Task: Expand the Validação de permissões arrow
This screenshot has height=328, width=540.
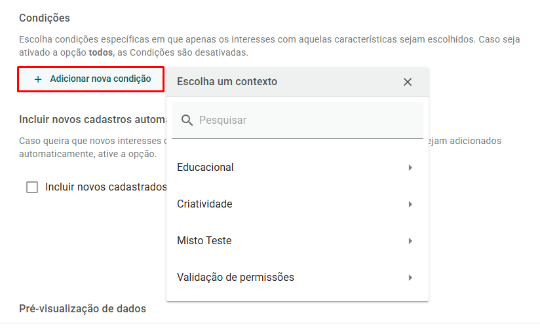Action: (x=410, y=278)
